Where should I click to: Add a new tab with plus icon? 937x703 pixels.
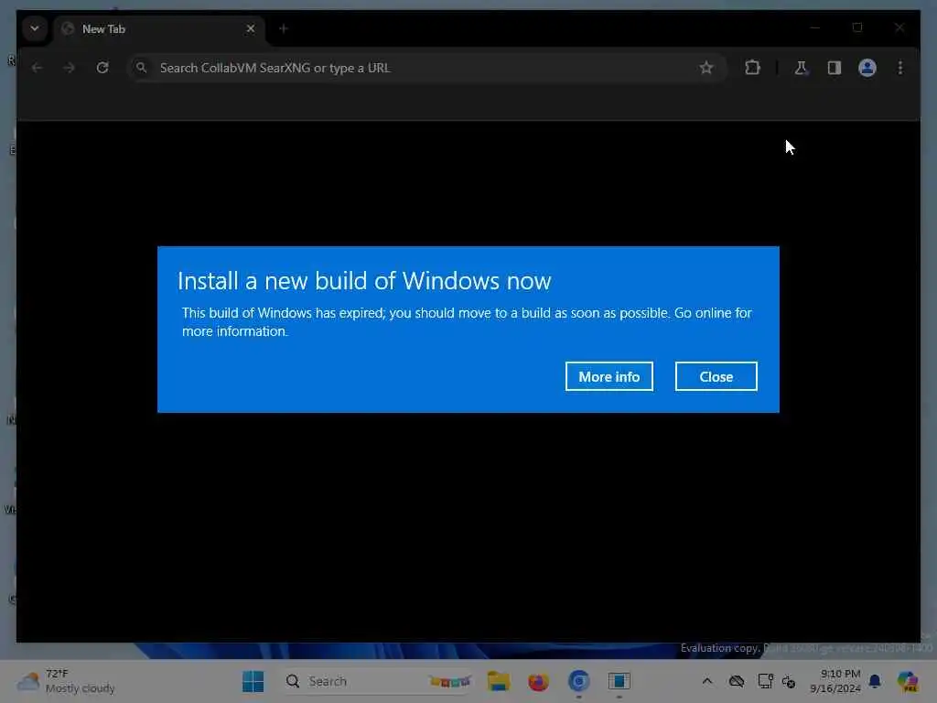coord(284,28)
